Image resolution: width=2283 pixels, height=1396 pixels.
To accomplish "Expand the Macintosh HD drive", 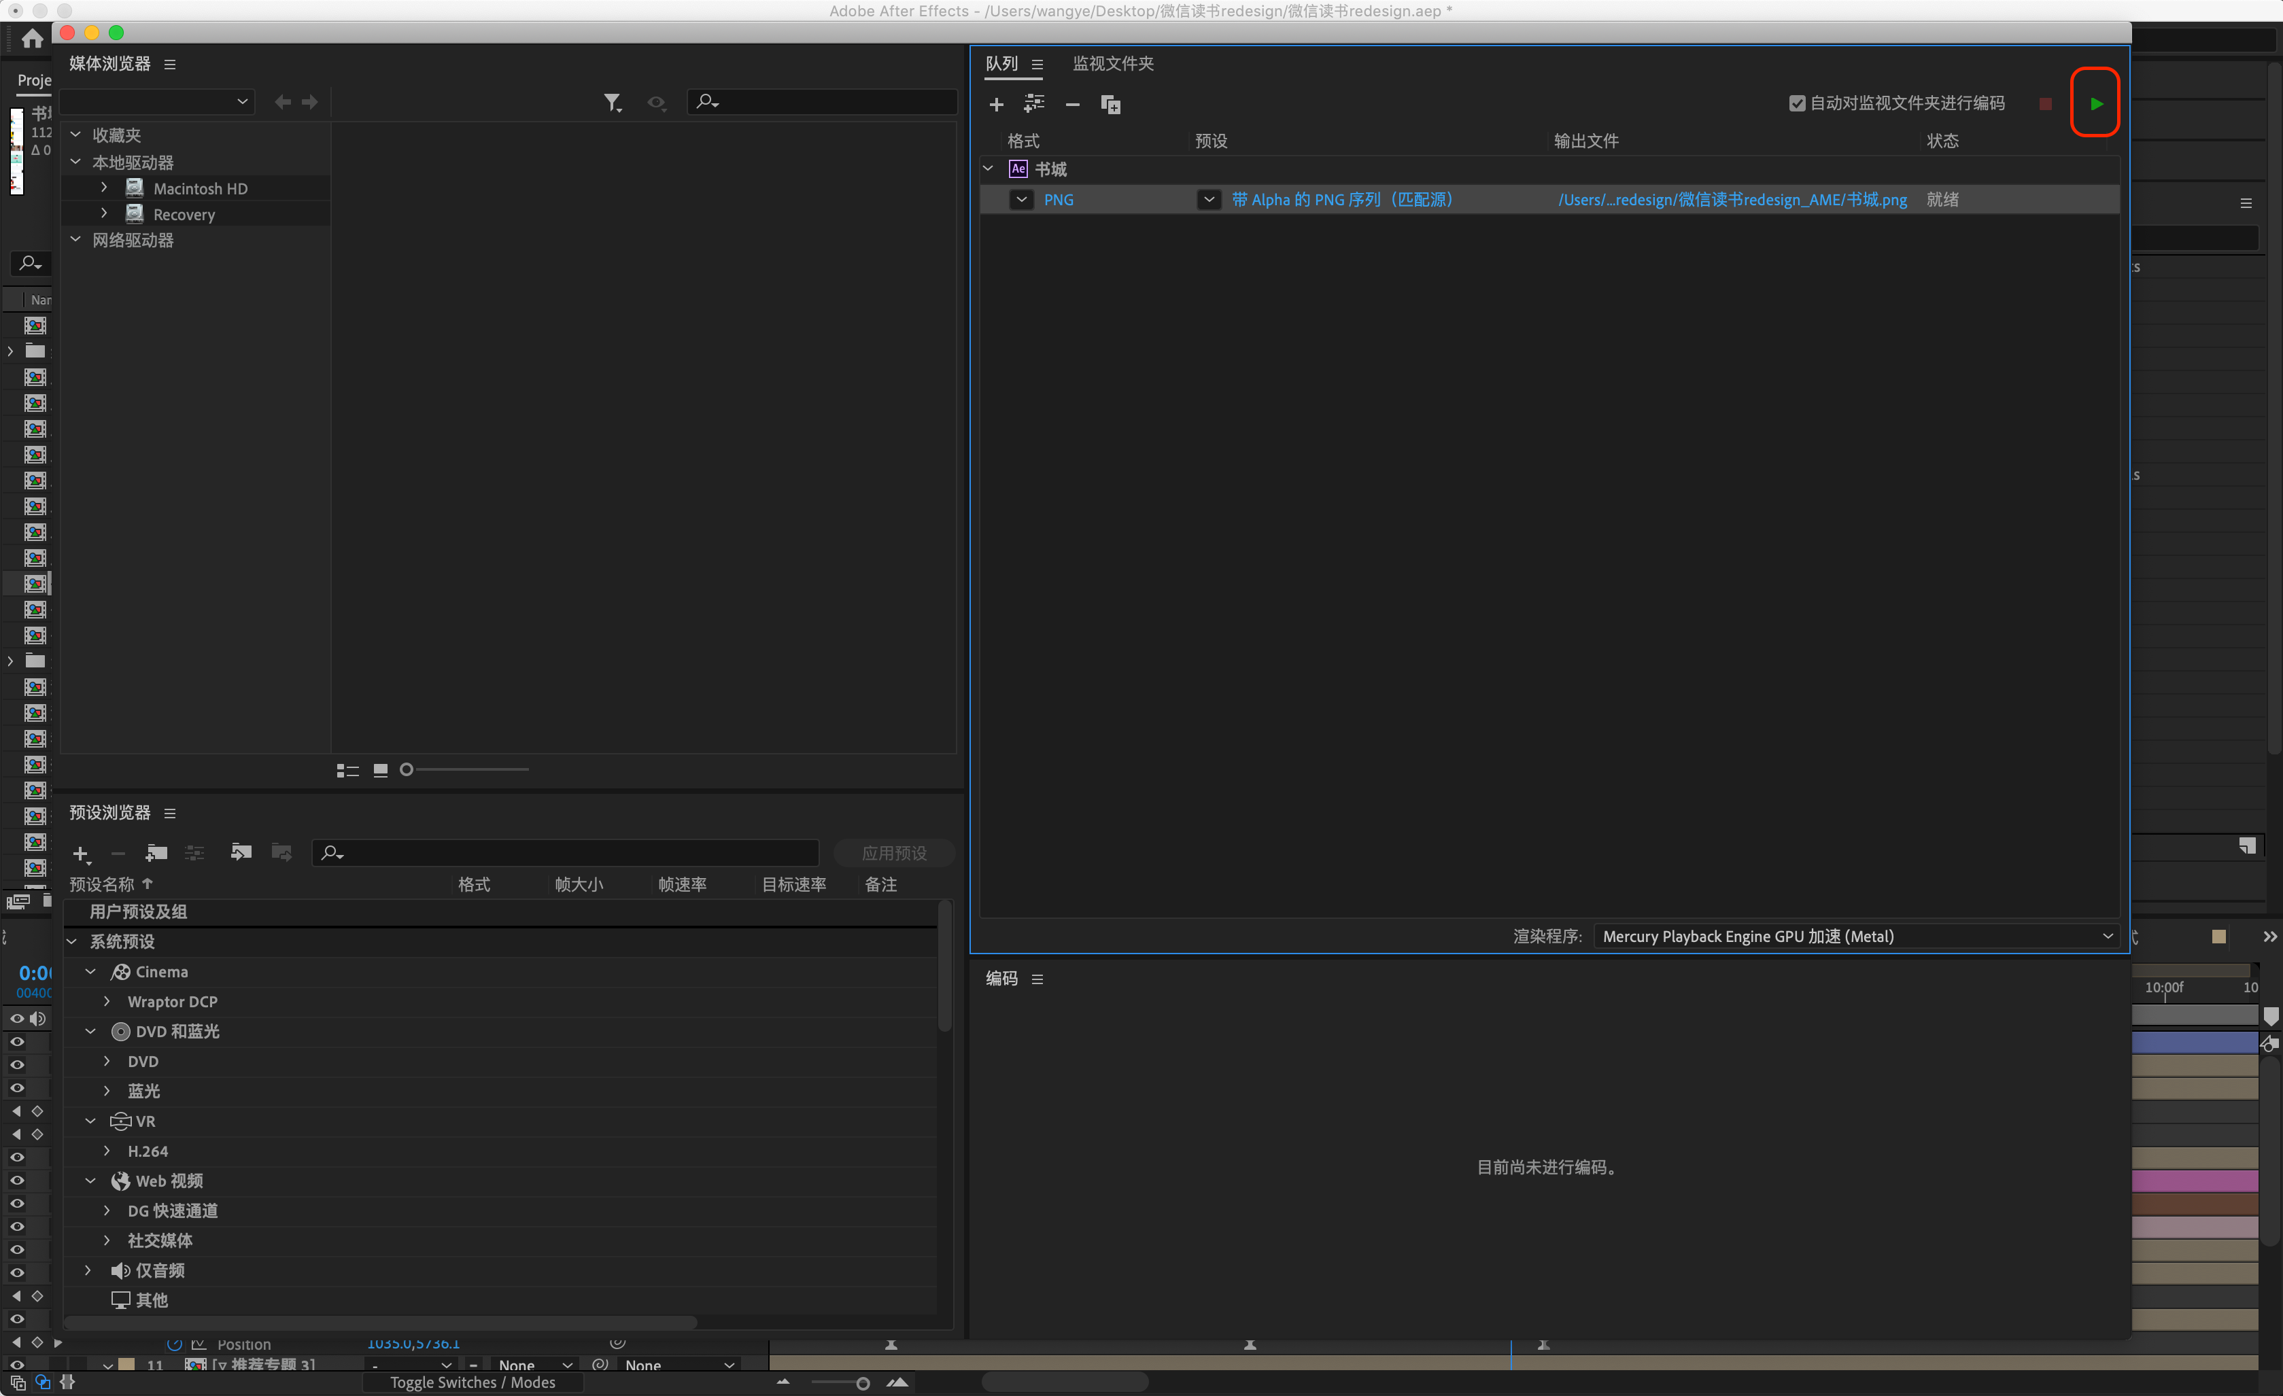I will pos(104,188).
